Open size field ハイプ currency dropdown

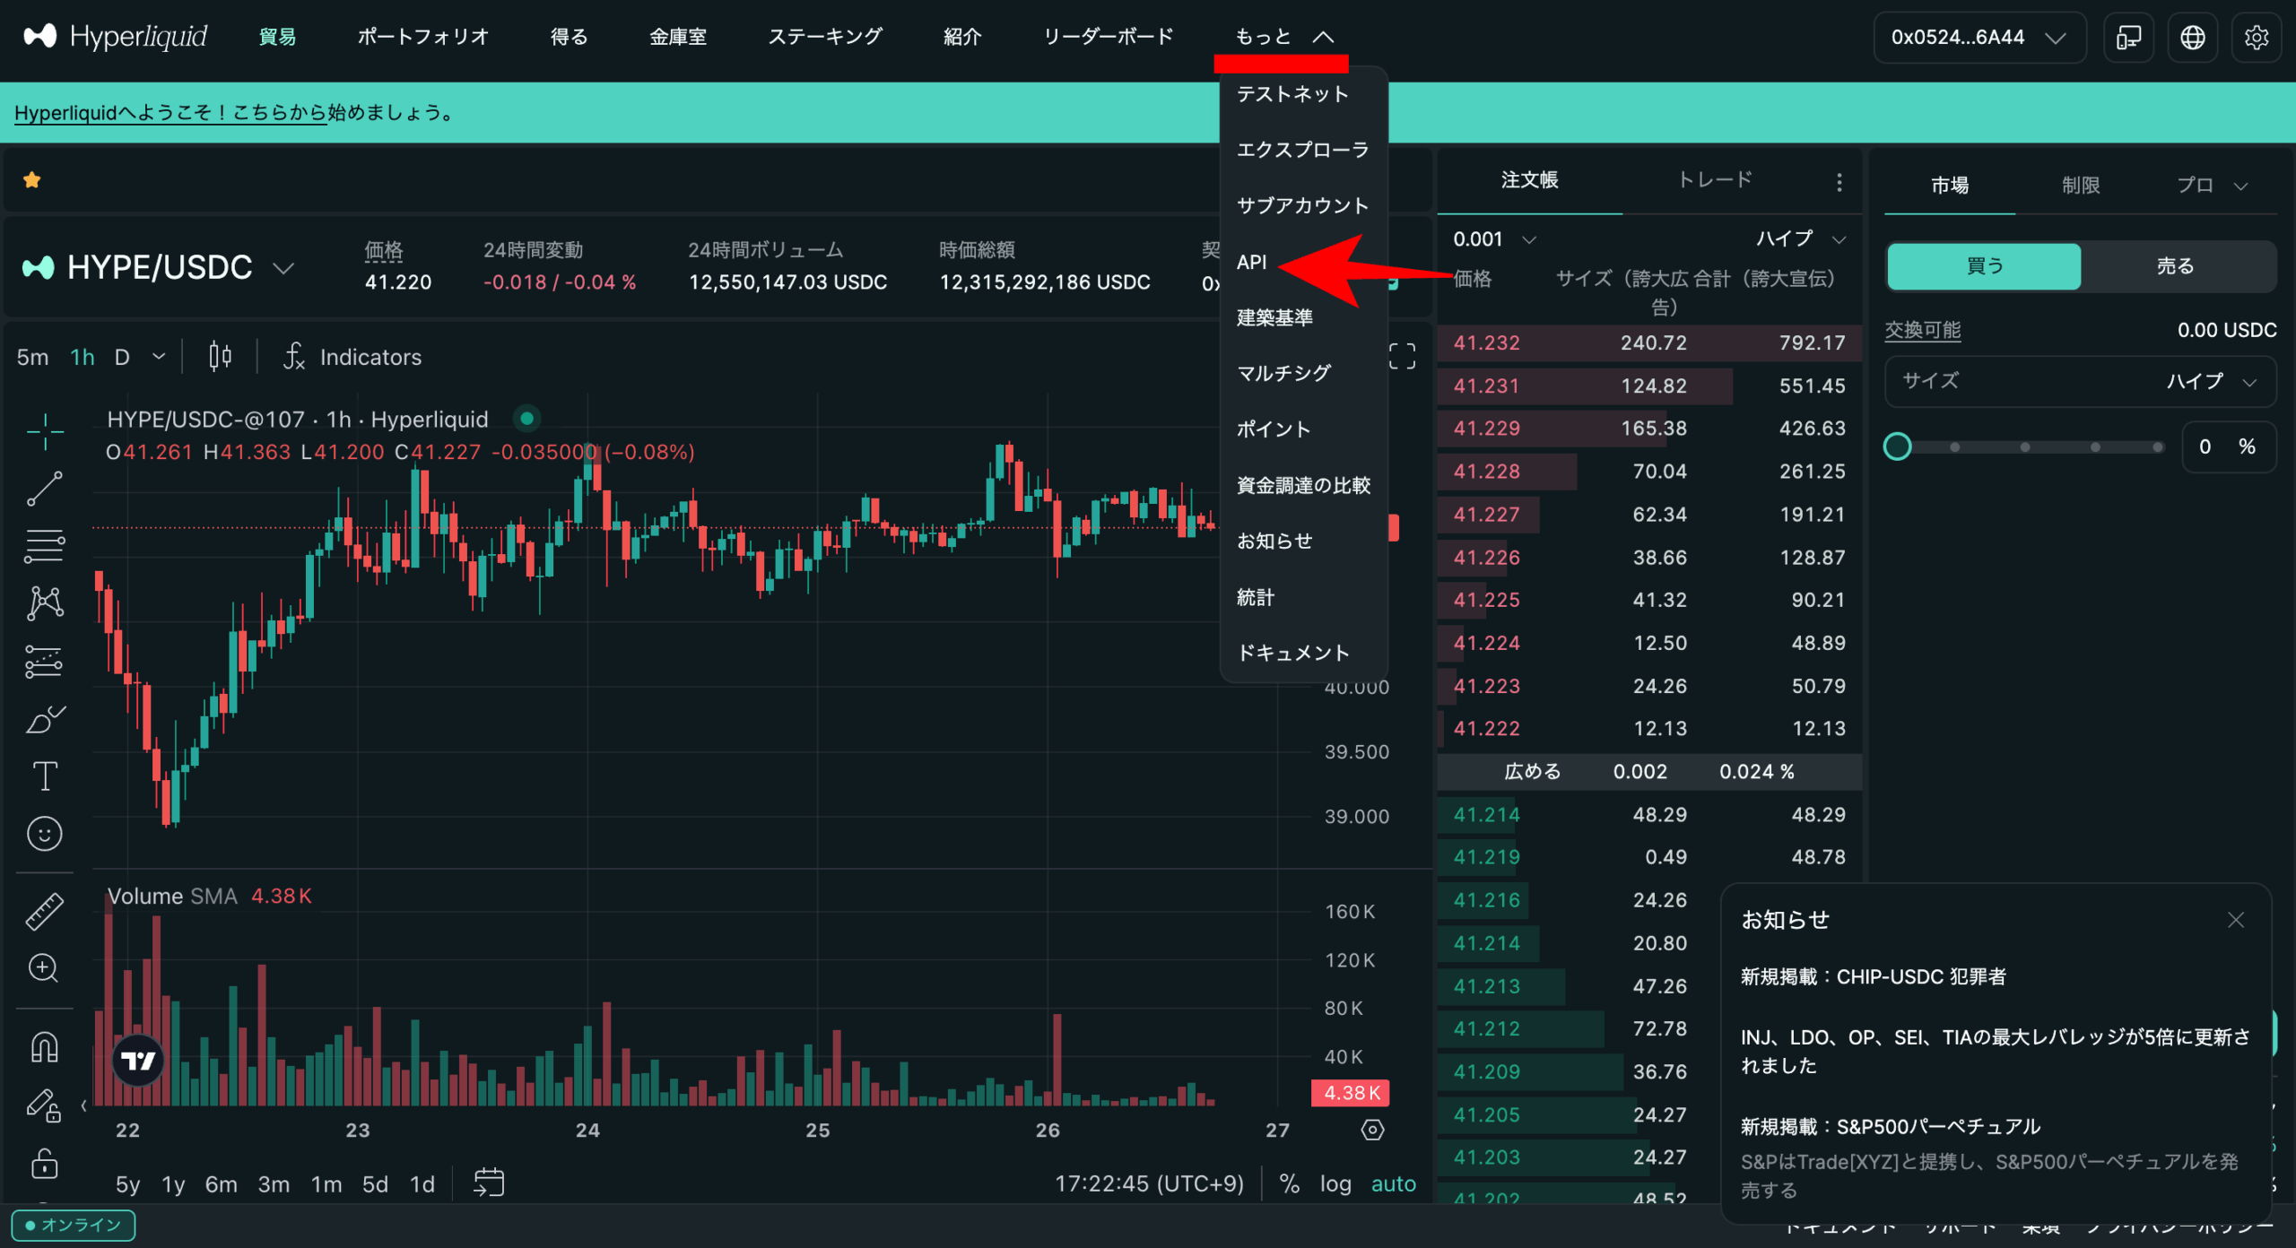tap(2211, 381)
